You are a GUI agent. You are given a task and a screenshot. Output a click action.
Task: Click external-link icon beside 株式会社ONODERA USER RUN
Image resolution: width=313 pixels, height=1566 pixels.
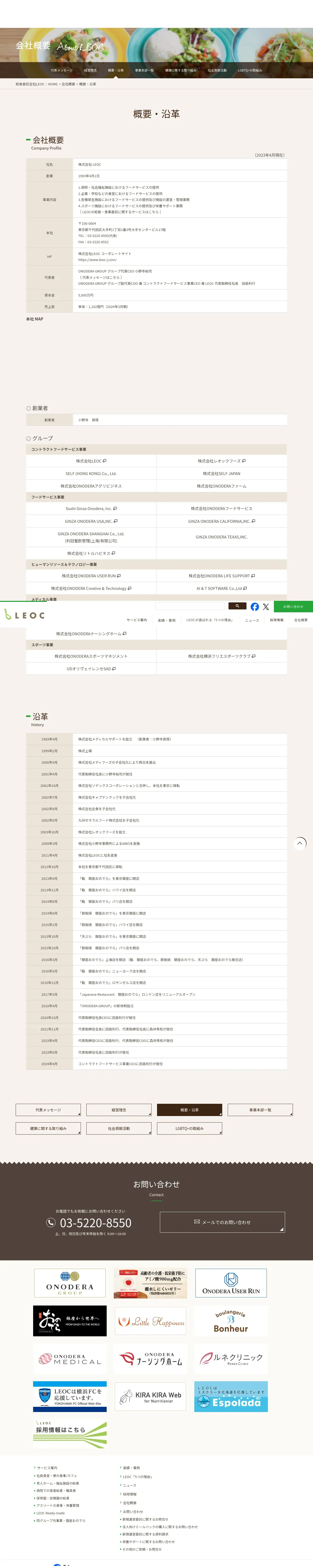point(118,576)
